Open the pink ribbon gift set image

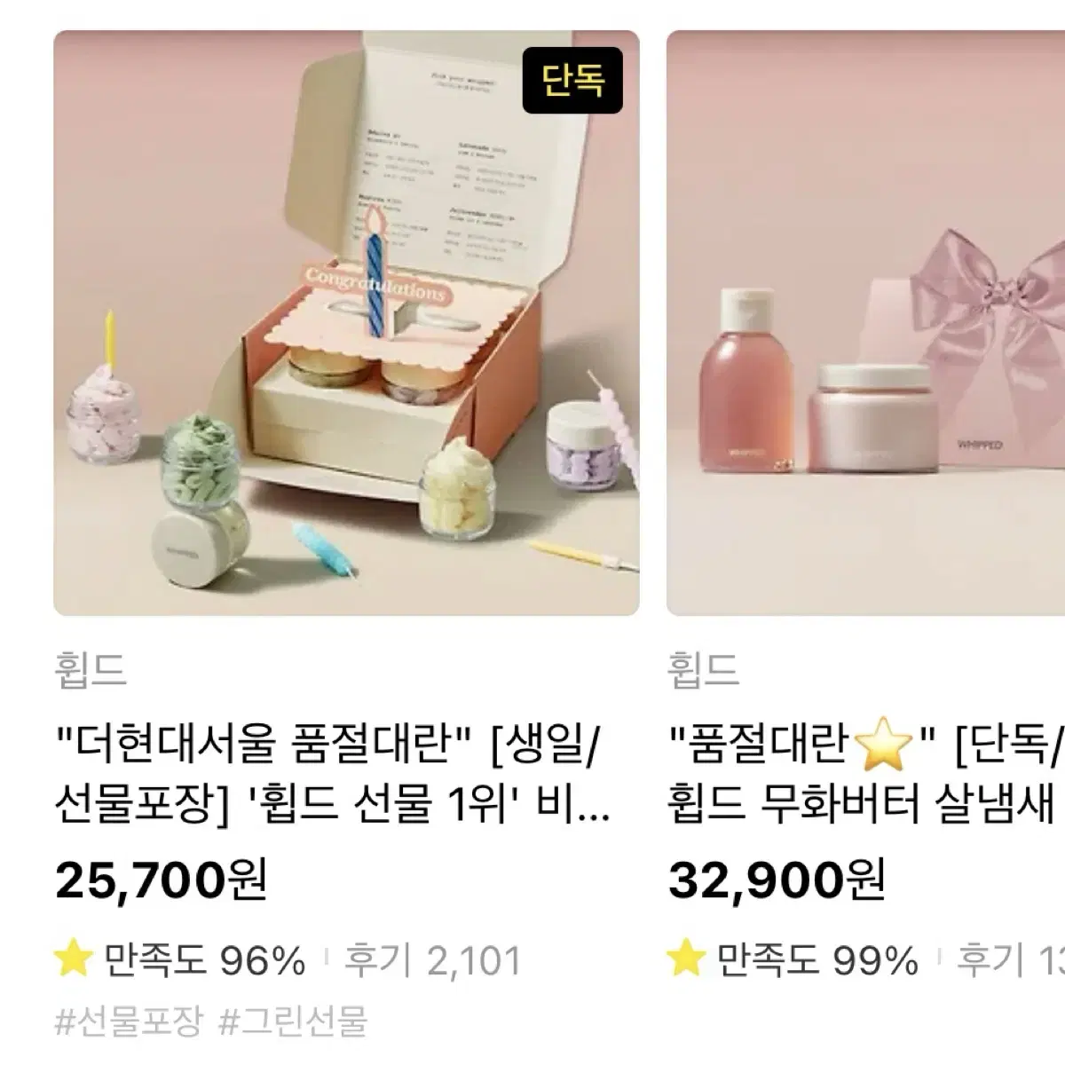point(865,323)
